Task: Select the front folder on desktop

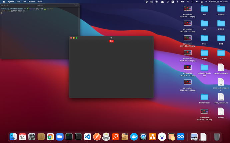Action: pos(204,38)
